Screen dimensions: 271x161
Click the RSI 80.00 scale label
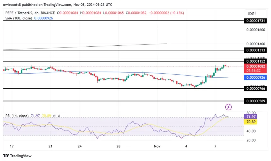tap(251, 113)
